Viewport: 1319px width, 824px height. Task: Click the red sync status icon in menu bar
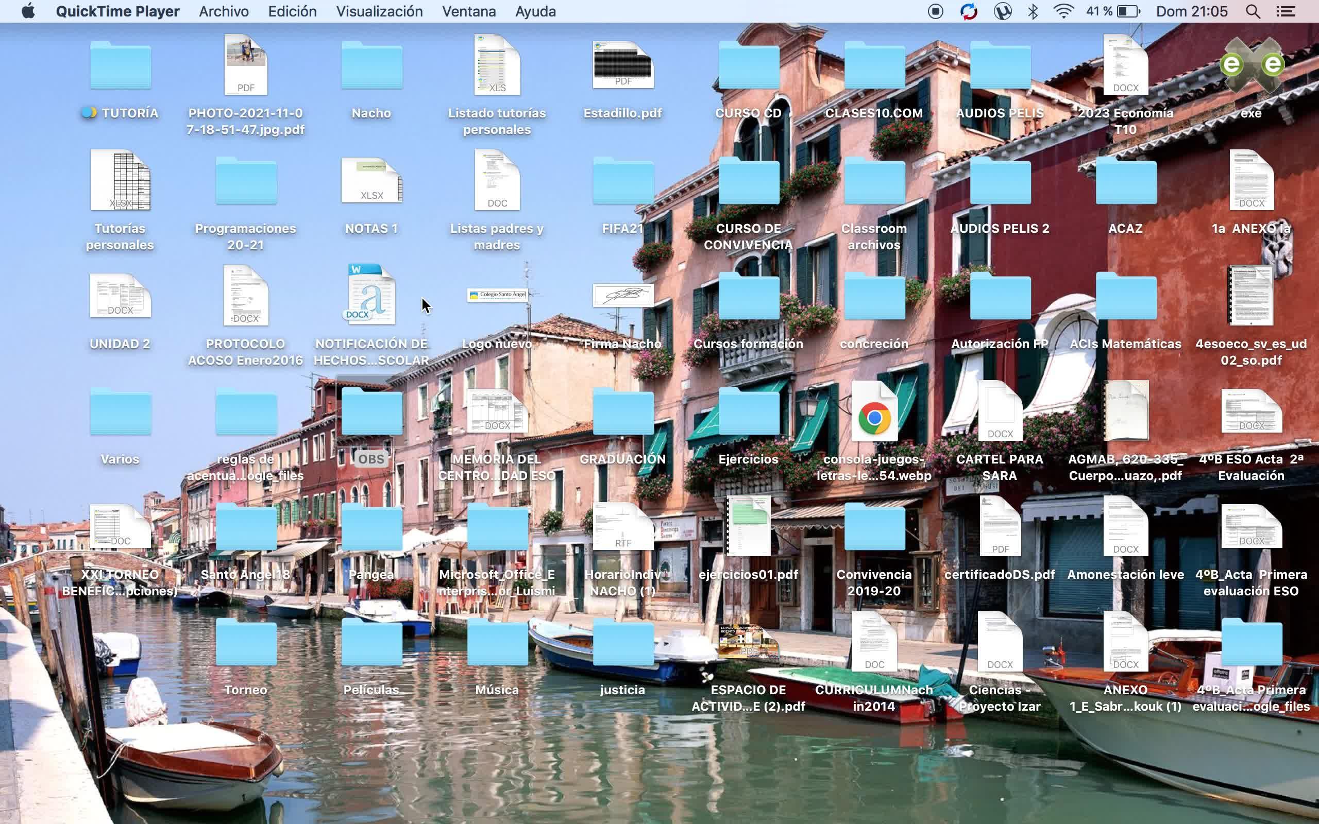pyautogui.click(x=969, y=11)
